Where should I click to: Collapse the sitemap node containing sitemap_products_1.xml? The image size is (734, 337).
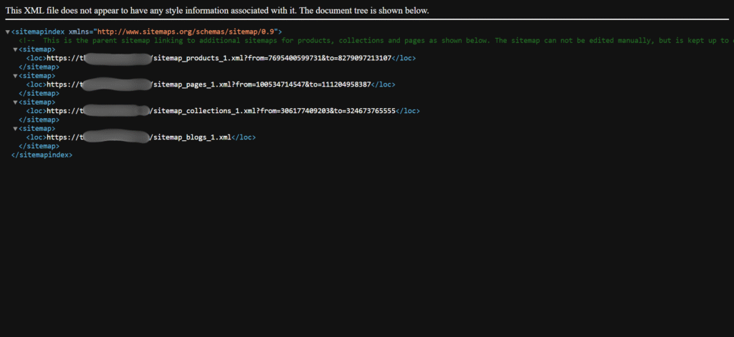pos(15,49)
